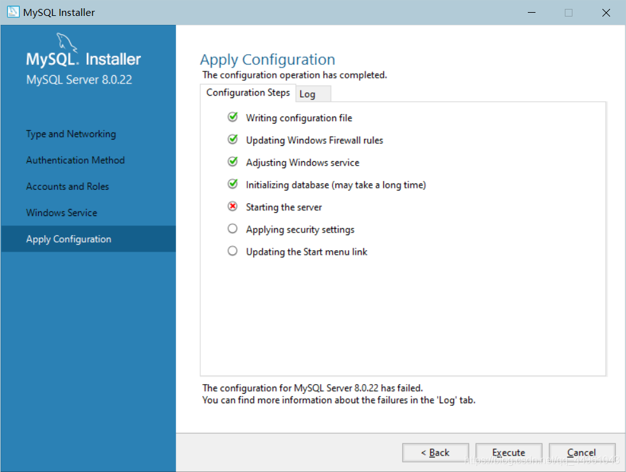This screenshot has height=472, width=626.
Task: Click empty circle beside Updating the Start menu link
Action: coord(232,251)
